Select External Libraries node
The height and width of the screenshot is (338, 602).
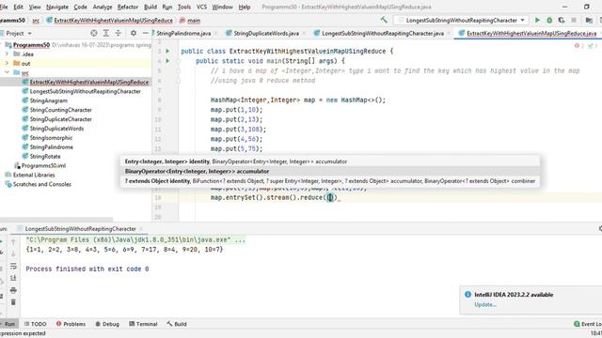coord(34,175)
